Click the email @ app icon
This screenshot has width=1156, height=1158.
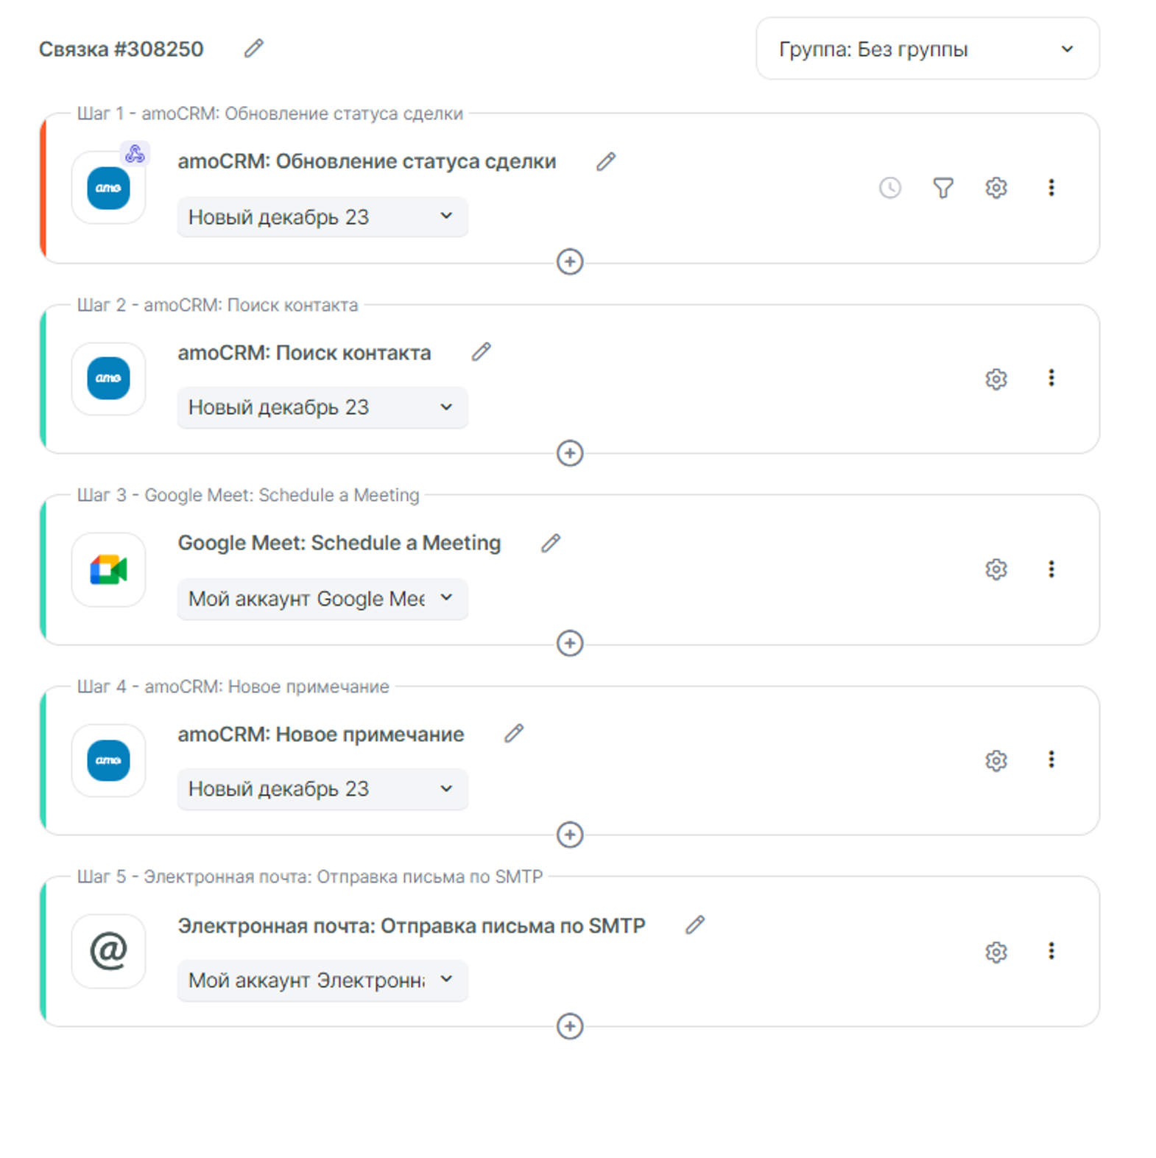point(108,951)
